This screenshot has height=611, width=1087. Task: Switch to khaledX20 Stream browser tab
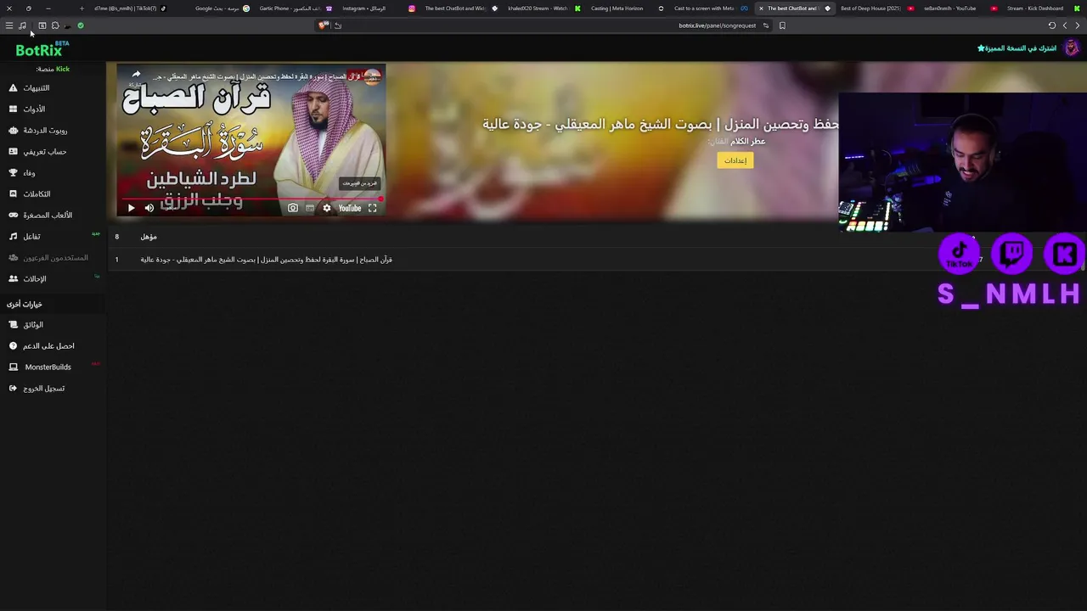pos(543,8)
